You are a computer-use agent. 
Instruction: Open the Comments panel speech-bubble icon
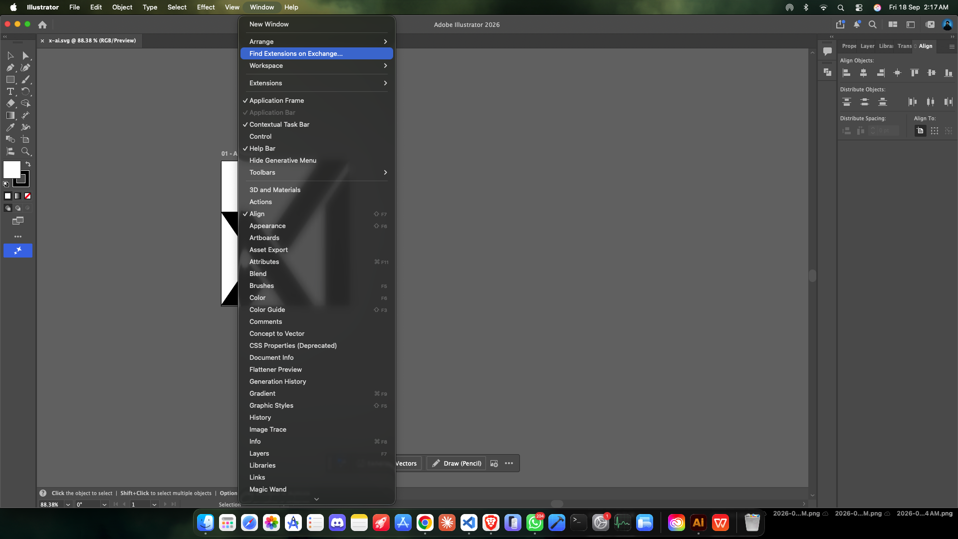(x=827, y=51)
